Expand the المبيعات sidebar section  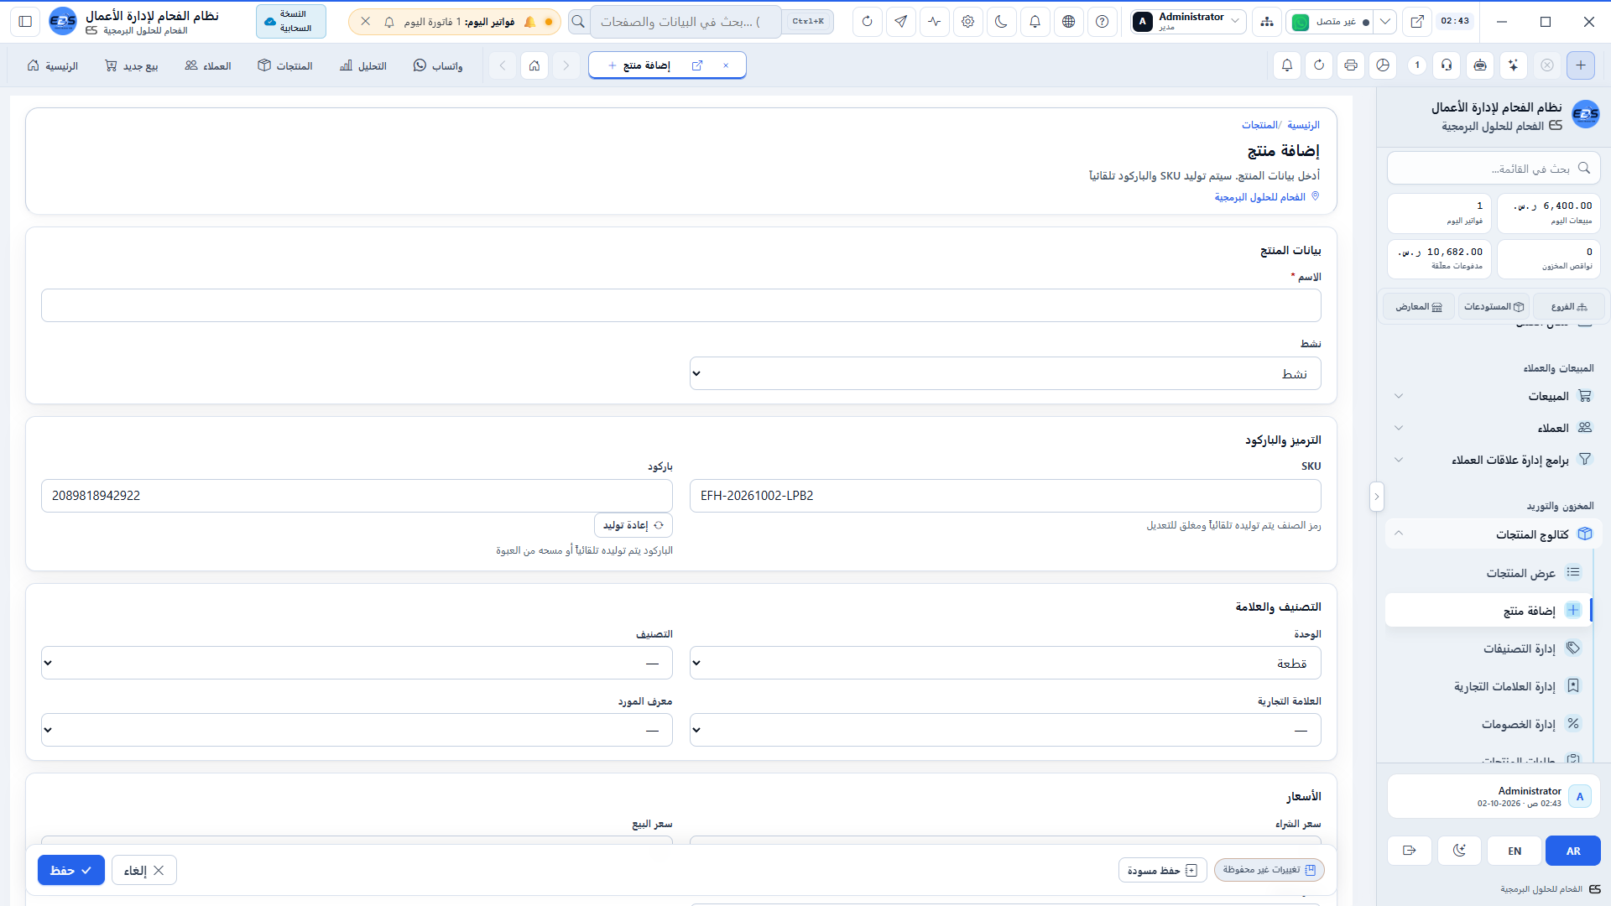1494,396
